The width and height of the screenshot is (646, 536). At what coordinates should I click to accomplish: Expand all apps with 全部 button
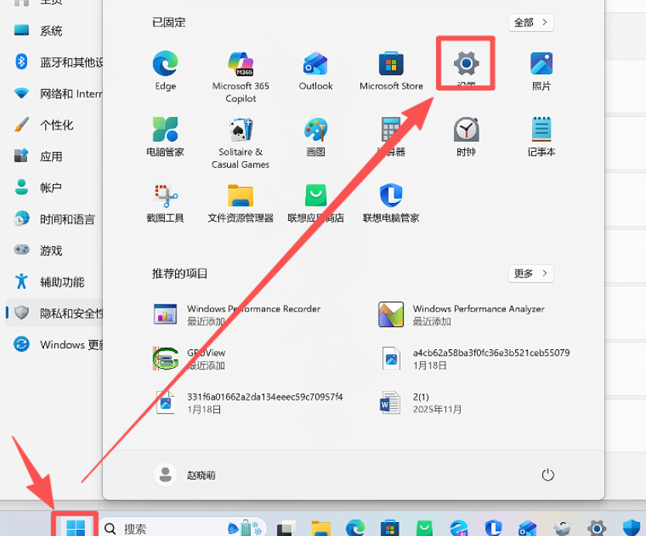click(x=531, y=22)
